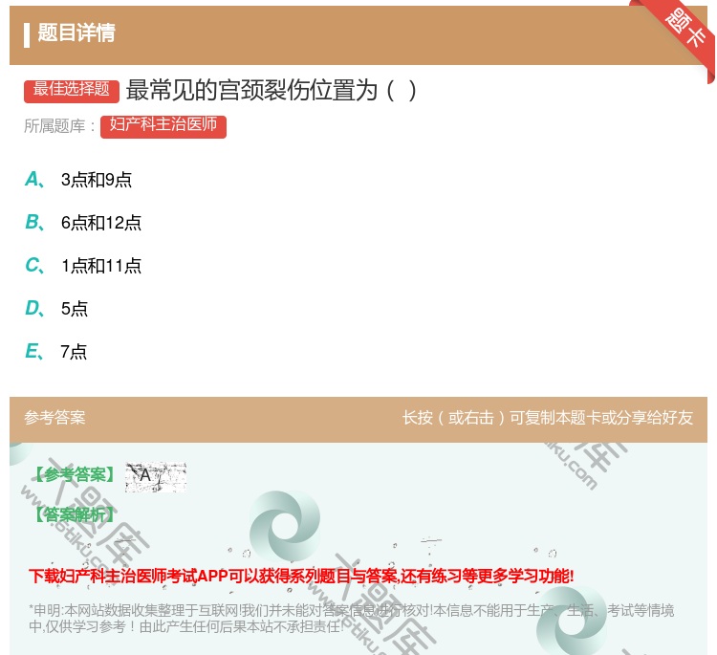Image resolution: width=717 pixels, height=655 pixels.
Task: Click the 题目详情 header title
Action: tap(76, 33)
